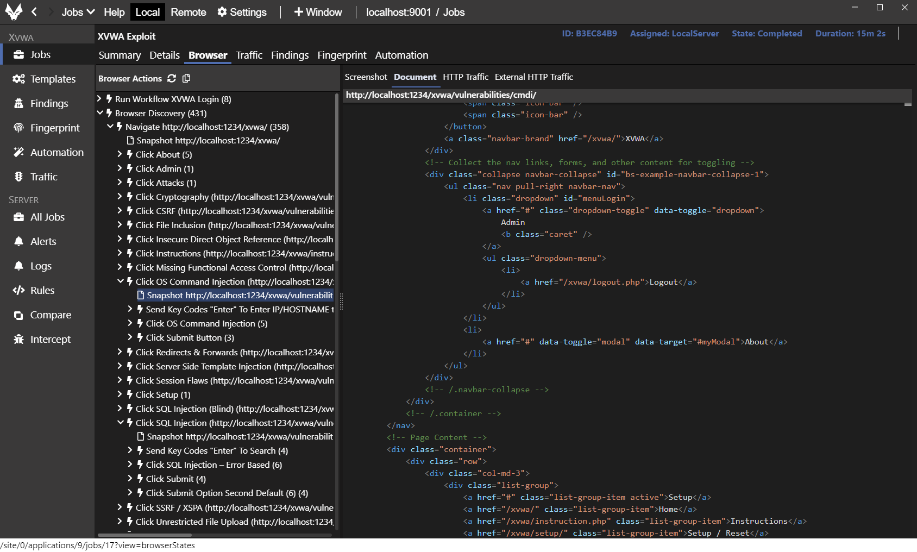Click the copy icon beside Browser Actions
The height and width of the screenshot is (552, 917).
point(186,78)
